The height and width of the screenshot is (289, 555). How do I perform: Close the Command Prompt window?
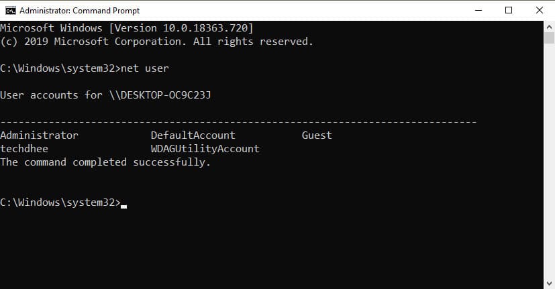tap(538, 10)
